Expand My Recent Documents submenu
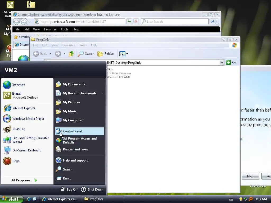Viewport: 271px width, 203px height. pos(79,93)
